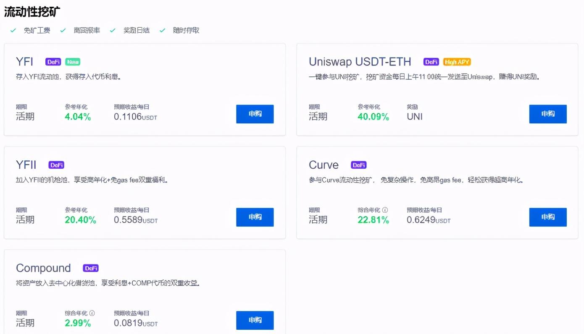Click the 0.6249 USDT daily earnings value
This screenshot has height=334, width=584.
(x=429, y=220)
